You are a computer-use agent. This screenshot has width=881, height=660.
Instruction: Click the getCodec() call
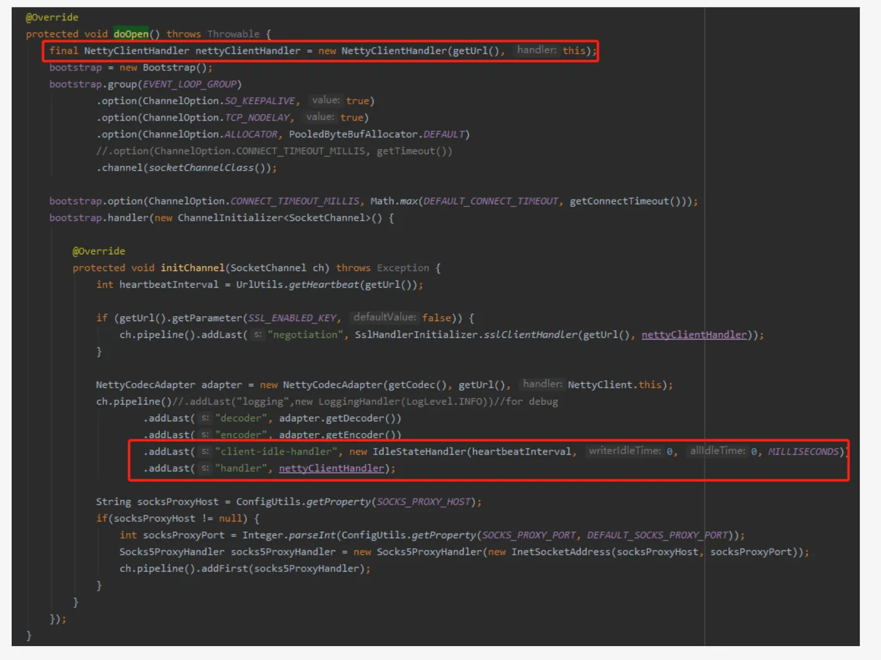pos(417,385)
